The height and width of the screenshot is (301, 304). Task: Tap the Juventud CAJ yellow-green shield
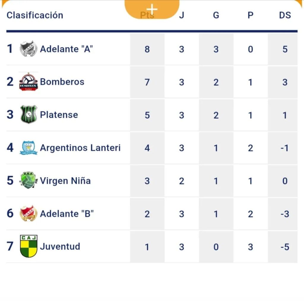click(x=28, y=246)
